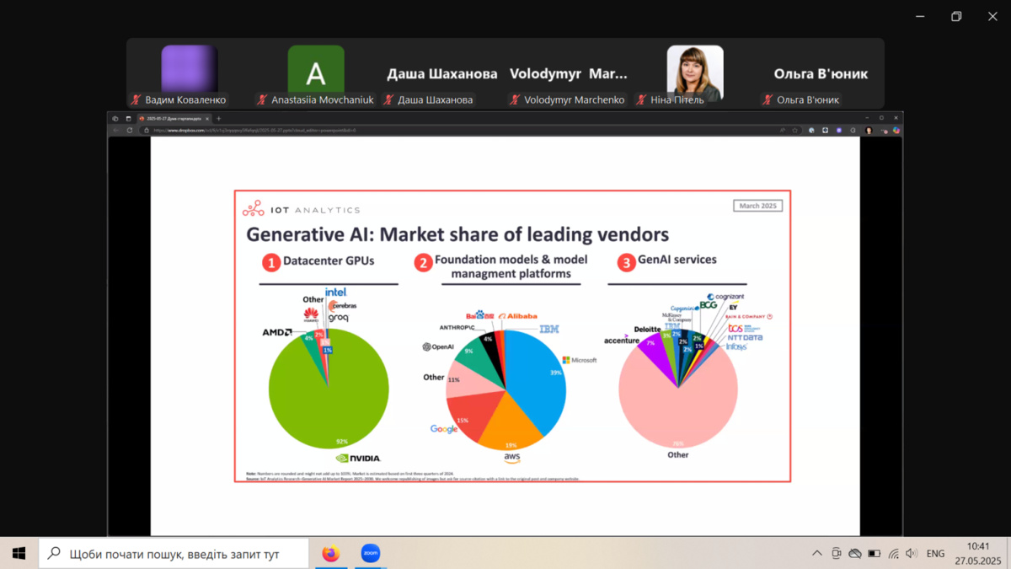Open the Windows Start menu
The width and height of the screenshot is (1011, 569).
(19, 554)
